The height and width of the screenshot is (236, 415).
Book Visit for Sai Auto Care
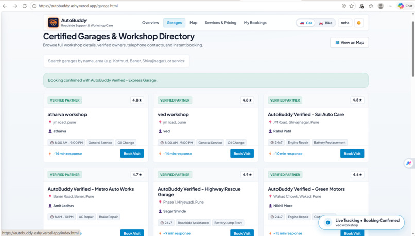(352, 154)
